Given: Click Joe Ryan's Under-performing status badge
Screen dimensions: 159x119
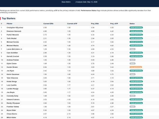Looking at the screenshot, I should pos(136,71).
